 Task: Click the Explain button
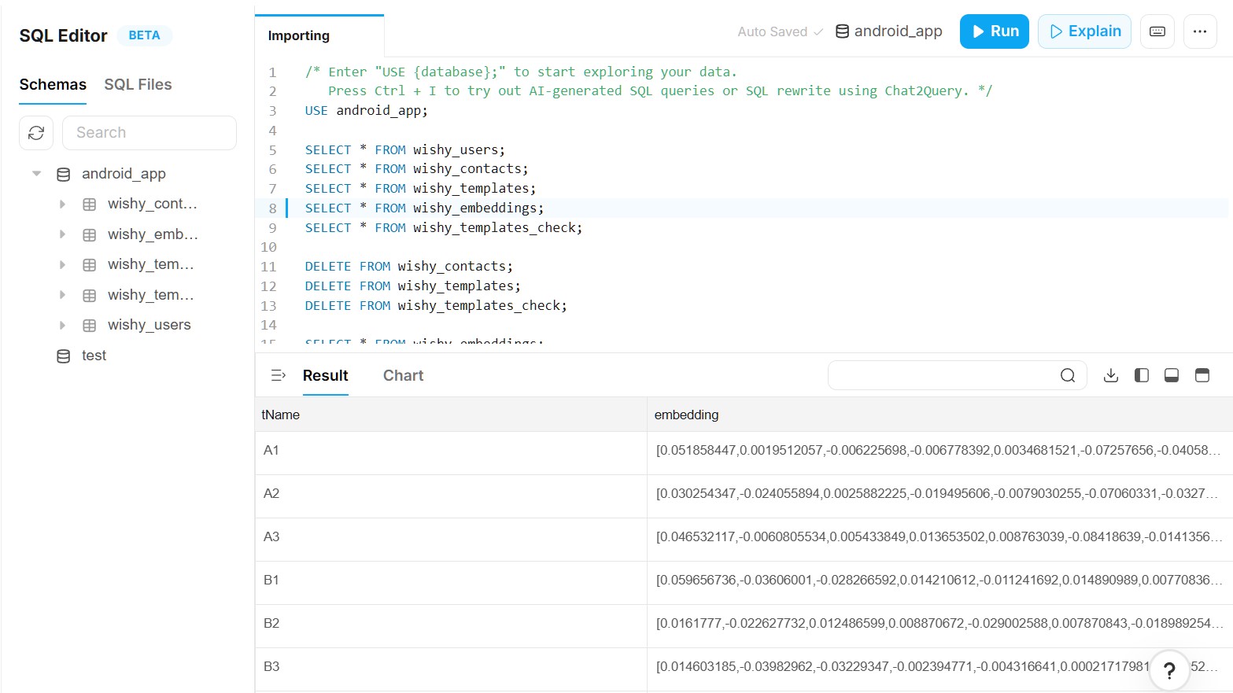[1084, 31]
